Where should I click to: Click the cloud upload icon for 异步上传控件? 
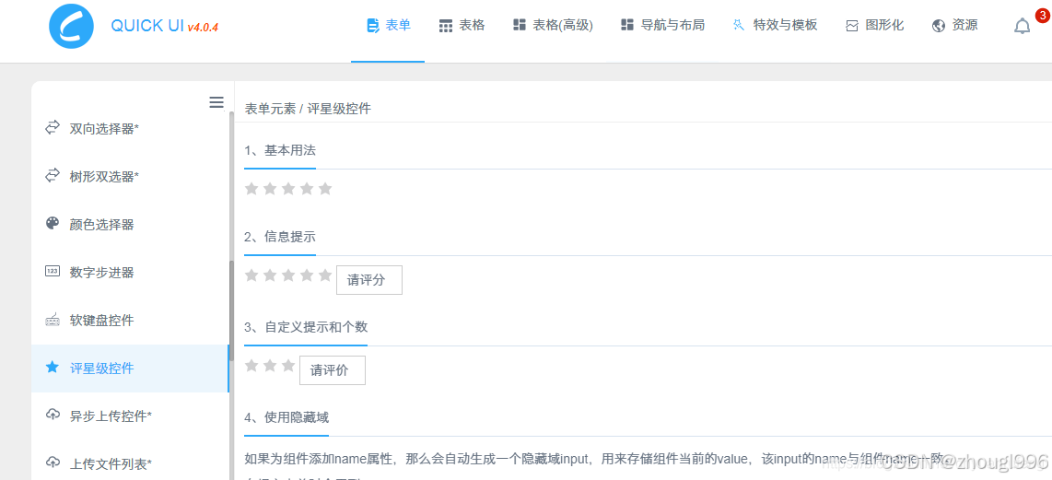point(53,415)
